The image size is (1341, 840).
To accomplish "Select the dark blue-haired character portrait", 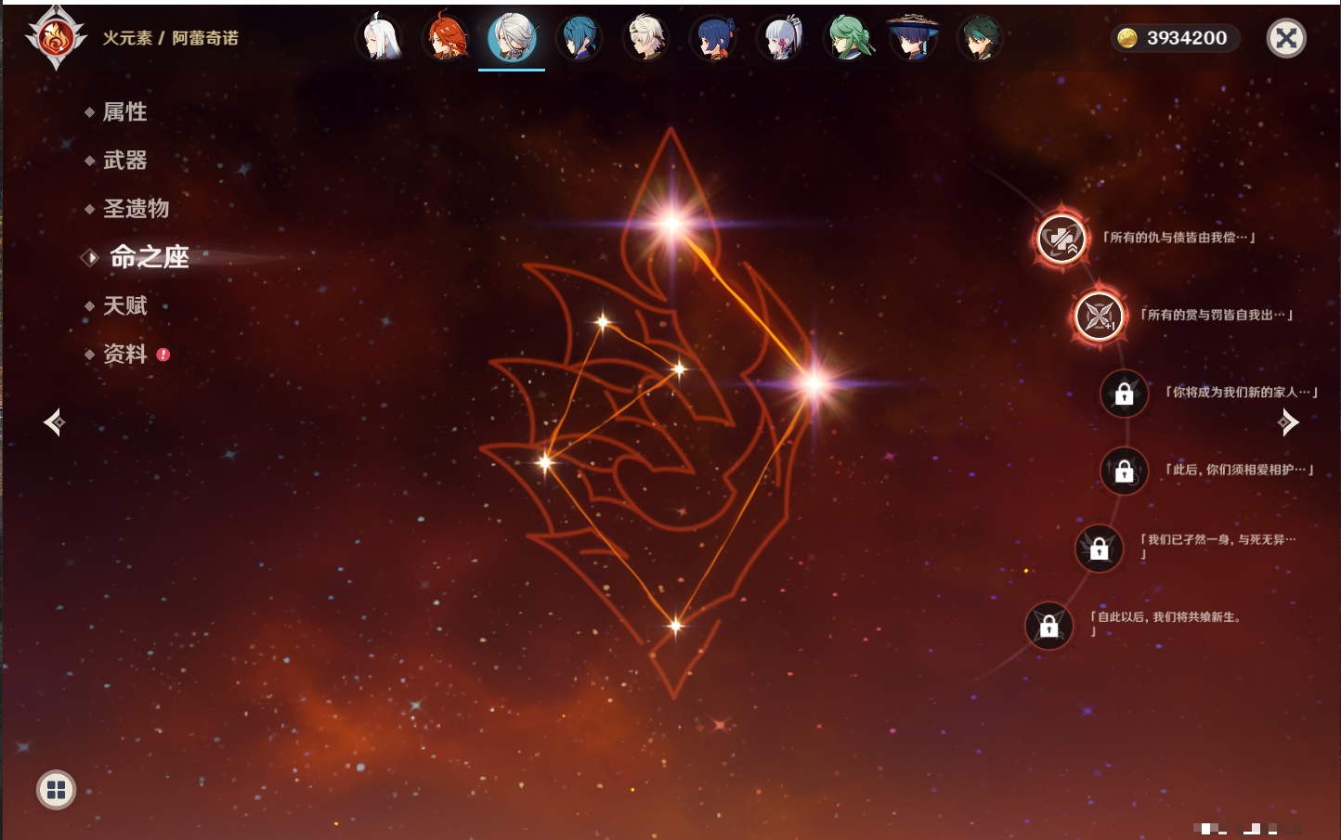I will pos(713,38).
